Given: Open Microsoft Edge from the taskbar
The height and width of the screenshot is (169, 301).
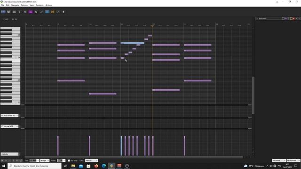Looking at the screenshot, I should coord(104,166).
